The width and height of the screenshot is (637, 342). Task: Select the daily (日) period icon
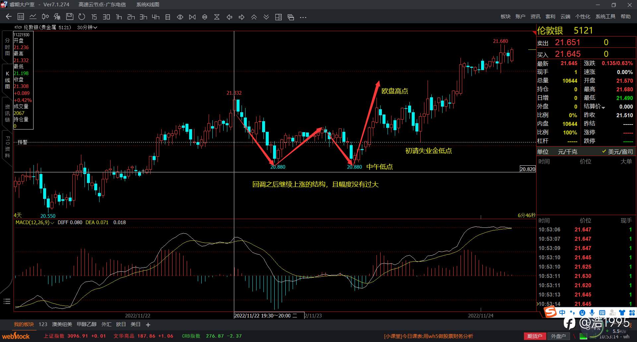click(168, 17)
